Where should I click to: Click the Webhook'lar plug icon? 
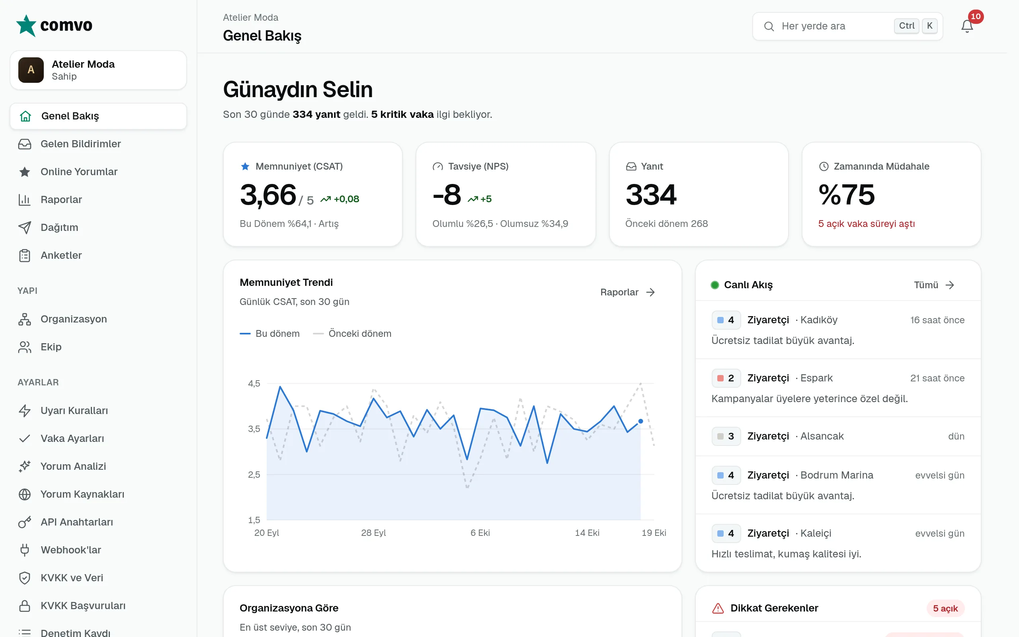tap(24, 550)
